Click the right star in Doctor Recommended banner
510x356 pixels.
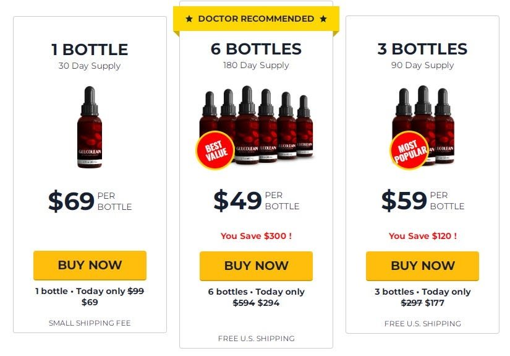(x=323, y=19)
